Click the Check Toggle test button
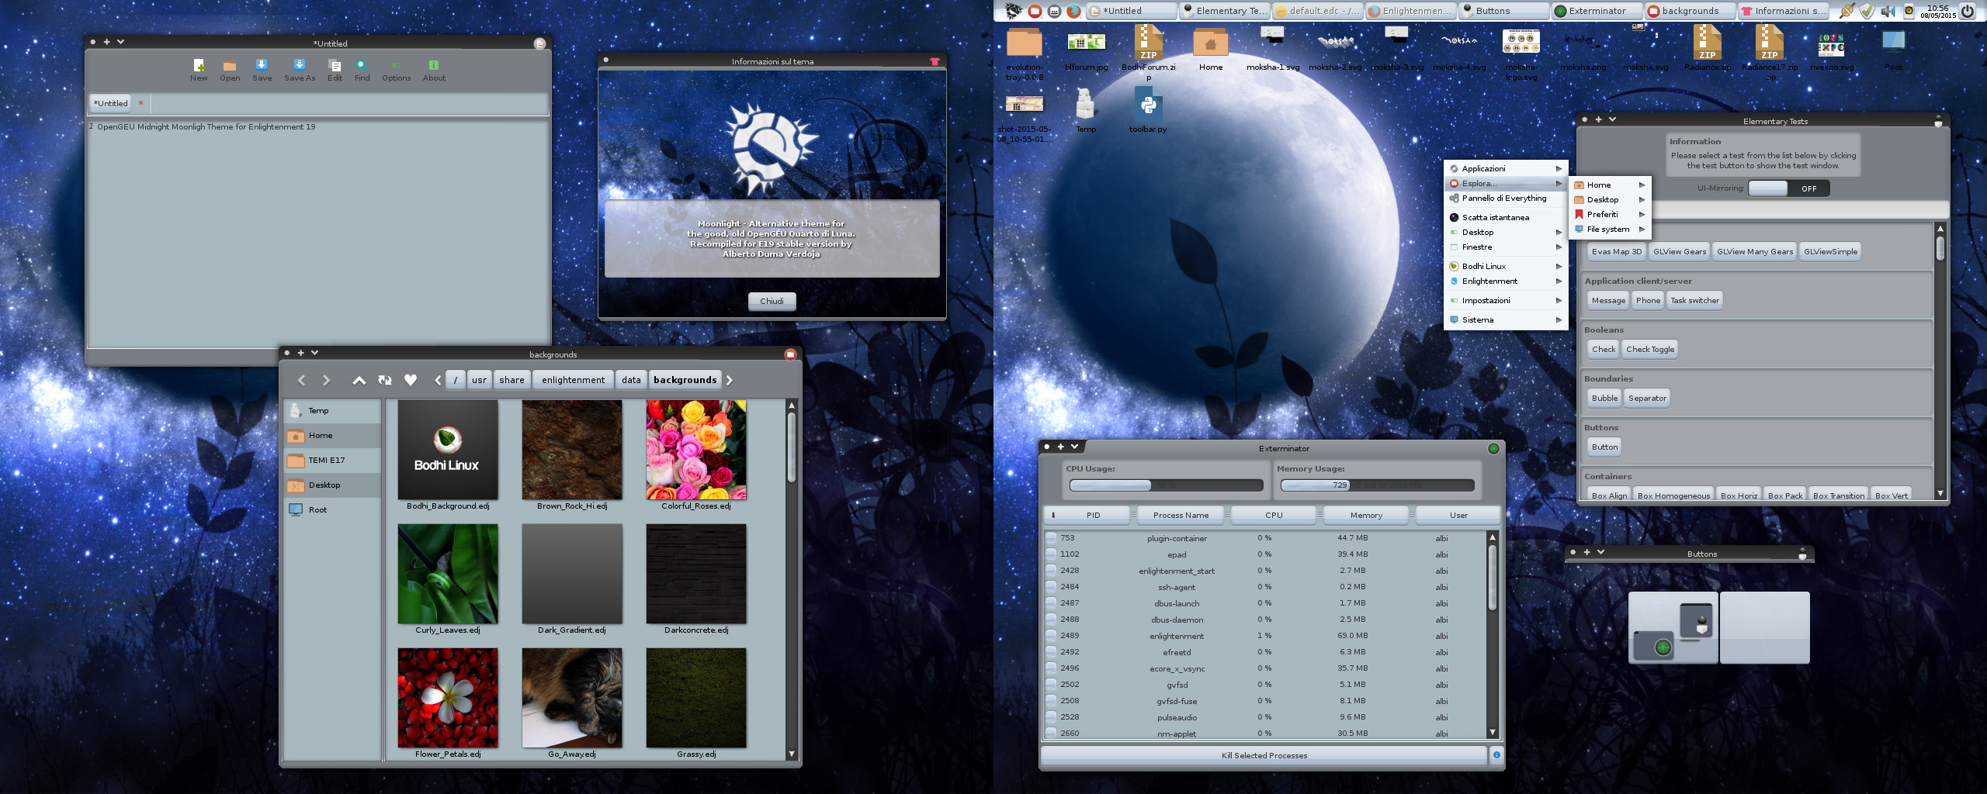Viewport: 1987px width, 794px height. [x=1650, y=349]
